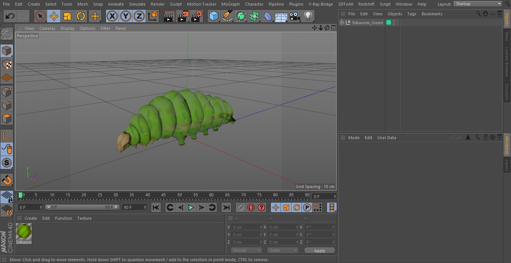Open the Scale mode dropdown
This screenshot has width=511, height=263.
point(283,250)
